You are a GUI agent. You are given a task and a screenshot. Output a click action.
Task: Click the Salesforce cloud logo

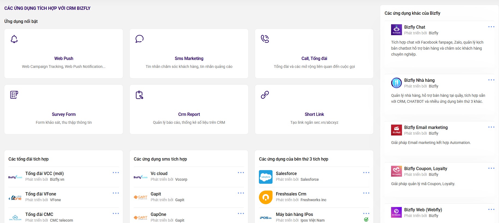click(x=266, y=177)
